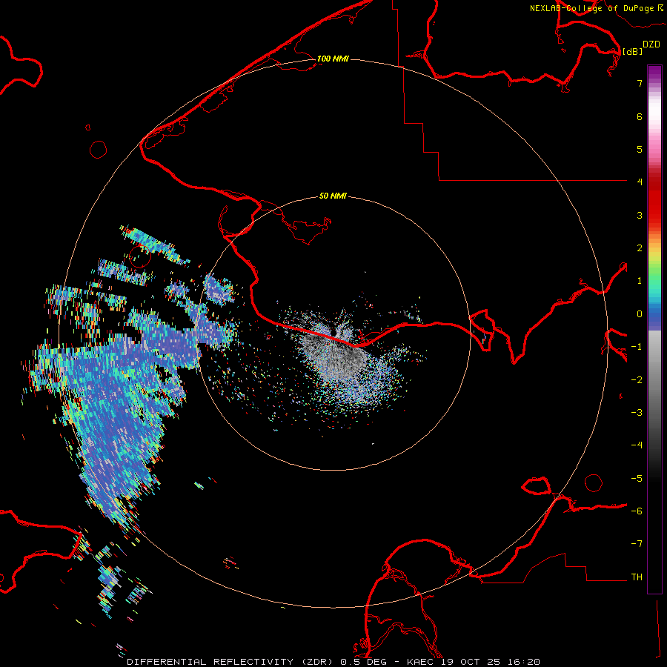Click the -4 tick label on color scale
The image size is (667, 667).
637,445
